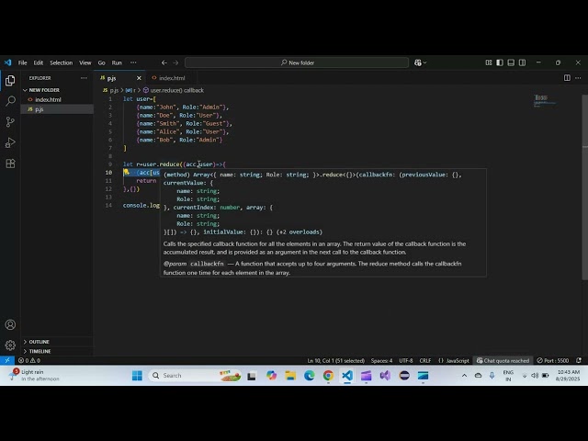Click the taskbar Search box
The height and width of the screenshot is (441, 588).
(196, 376)
